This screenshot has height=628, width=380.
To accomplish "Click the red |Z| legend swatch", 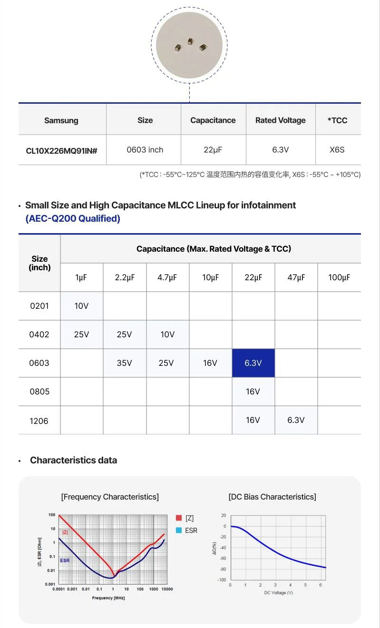I will tap(179, 518).
